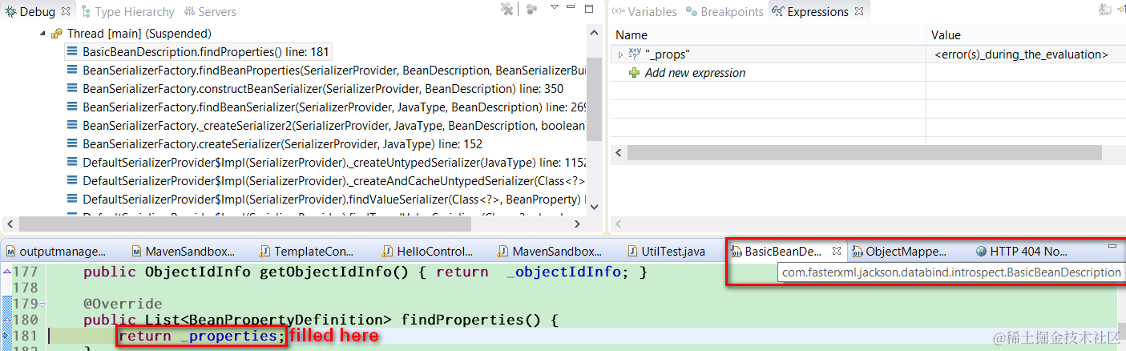Viewport: 1126px width, 351px height.
Task: Open the TemplateCon... editor tab
Action: [x=307, y=252]
